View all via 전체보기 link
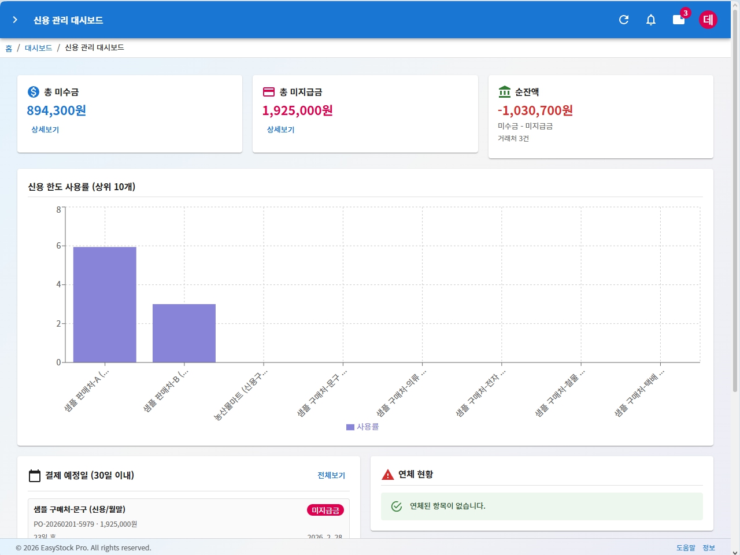 click(331, 475)
